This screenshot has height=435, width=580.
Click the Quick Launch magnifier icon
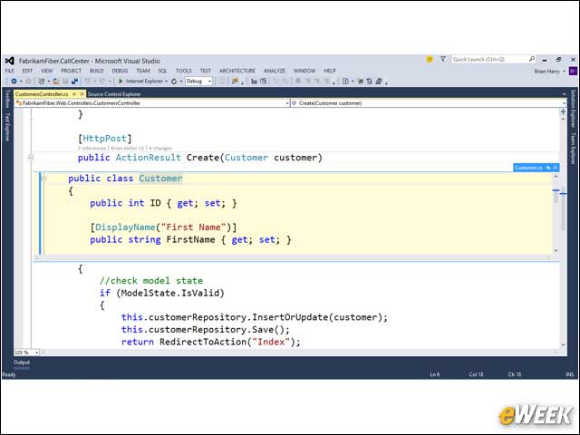pyautogui.click(x=532, y=59)
